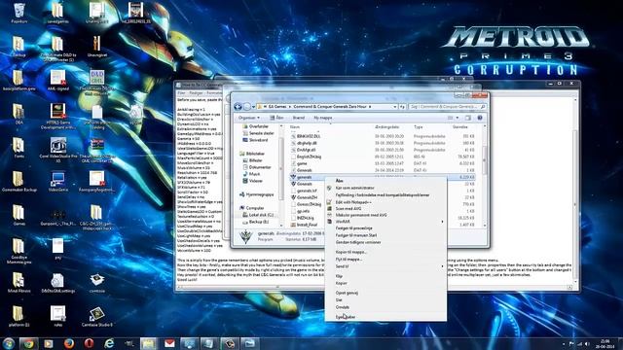
Task: Choose Åbn at top of context menu
Action: point(385,181)
